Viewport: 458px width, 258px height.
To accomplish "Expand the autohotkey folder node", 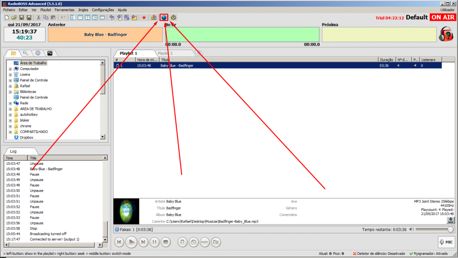I will pyautogui.click(x=10, y=115).
